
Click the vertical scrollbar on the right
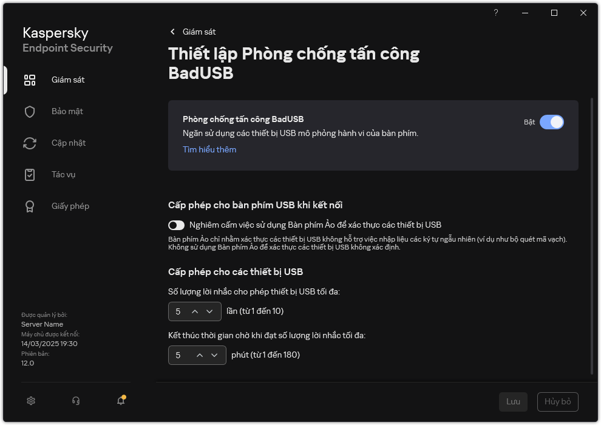tap(592, 236)
